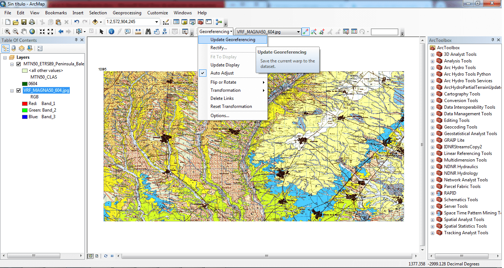Activate the Pan hand tool
The height and width of the screenshot is (268, 504).
(x=24, y=32)
